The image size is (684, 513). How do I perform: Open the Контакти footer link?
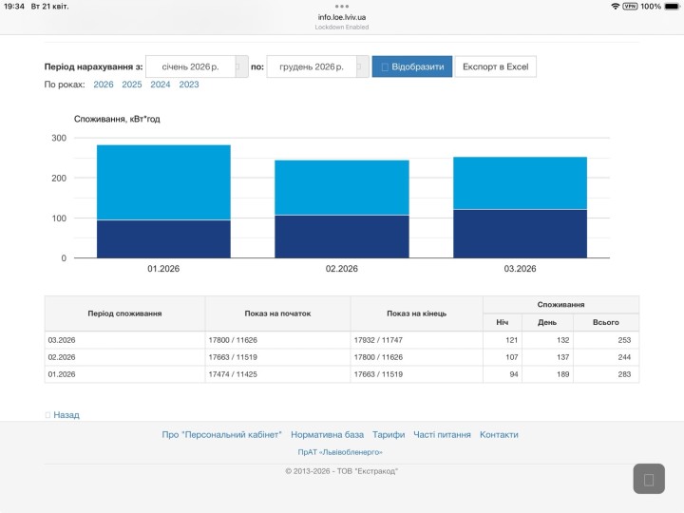[499, 434]
